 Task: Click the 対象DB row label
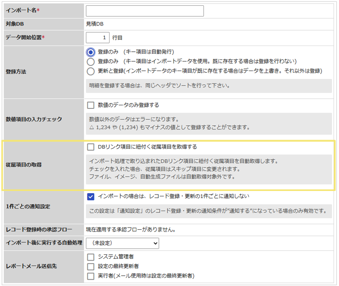point(15,24)
